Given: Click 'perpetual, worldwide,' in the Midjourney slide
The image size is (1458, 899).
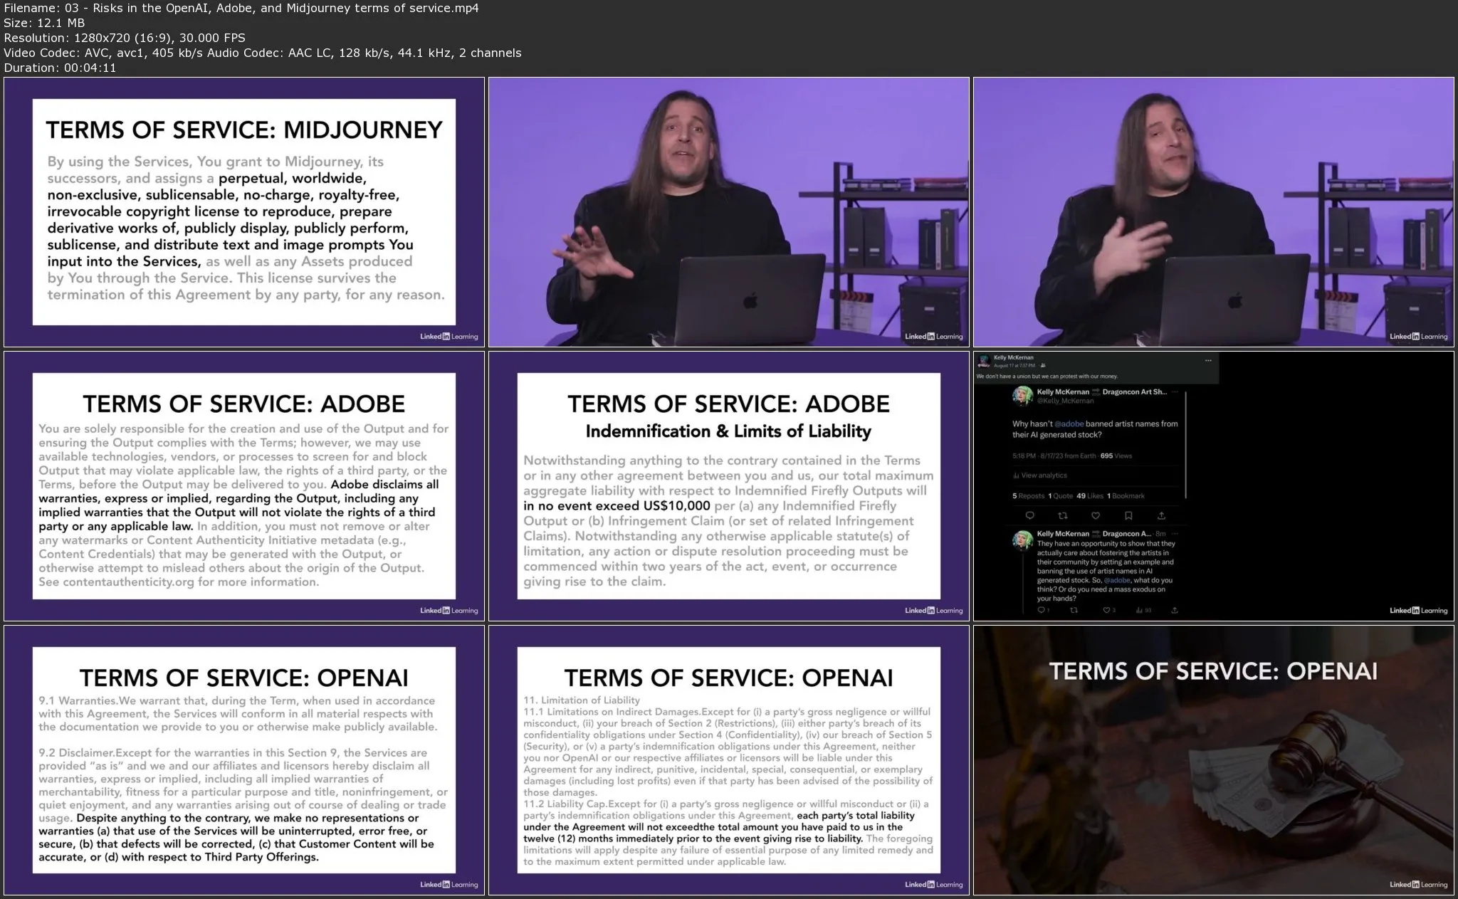Looking at the screenshot, I should (293, 178).
